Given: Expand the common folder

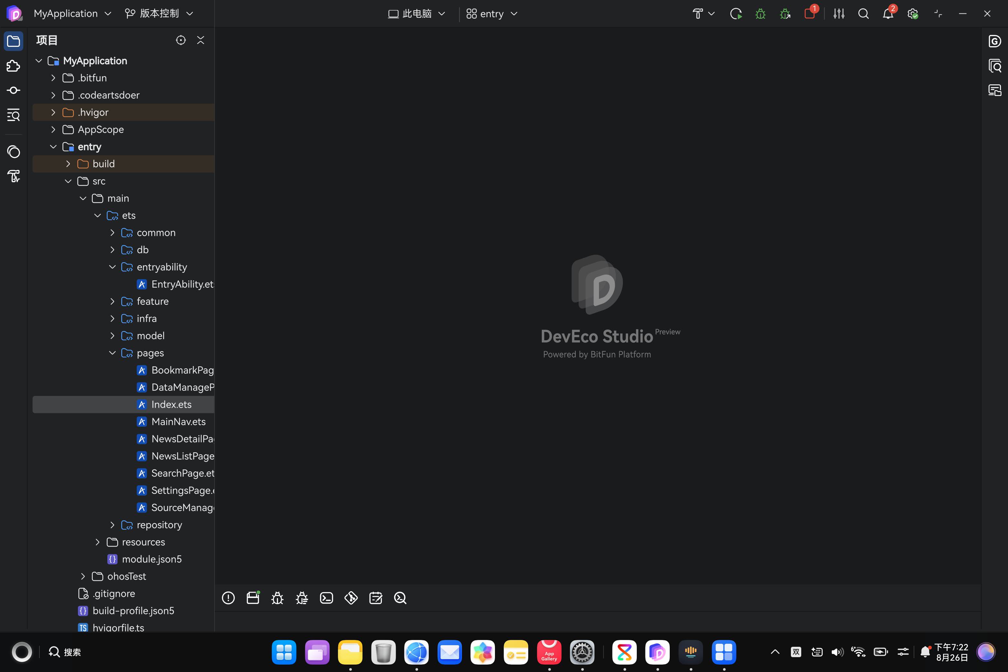Looking at the screenshot, I should [112, 233].
